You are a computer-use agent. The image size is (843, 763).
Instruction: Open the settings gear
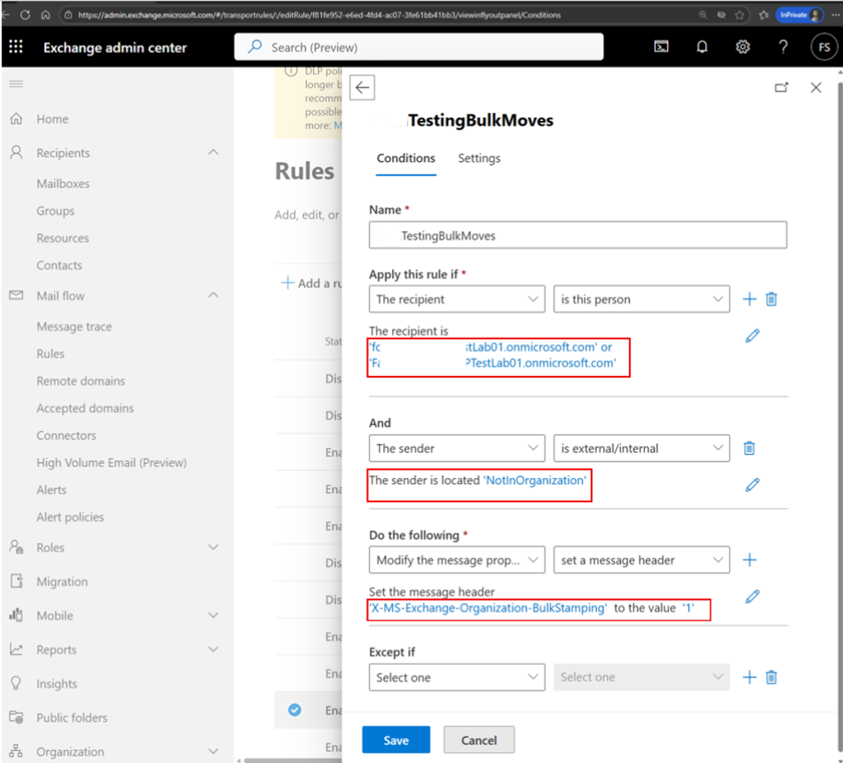[x=742, y=46]
